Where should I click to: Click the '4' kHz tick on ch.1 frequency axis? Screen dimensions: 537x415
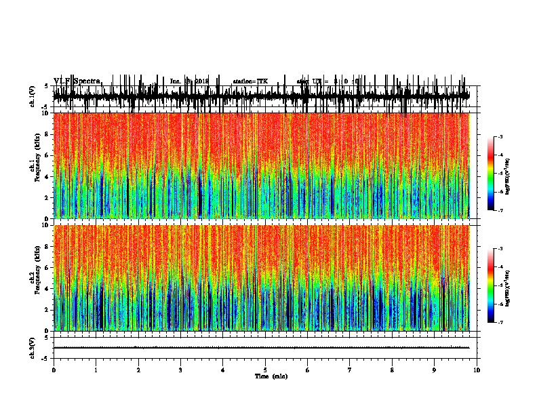47,177
